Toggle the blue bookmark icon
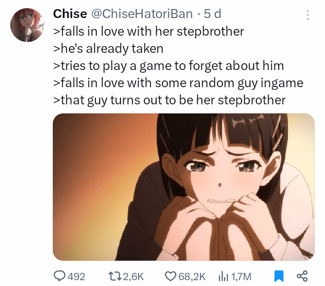The width and height of the screenshot is (325, 286). tap(279, 276)
